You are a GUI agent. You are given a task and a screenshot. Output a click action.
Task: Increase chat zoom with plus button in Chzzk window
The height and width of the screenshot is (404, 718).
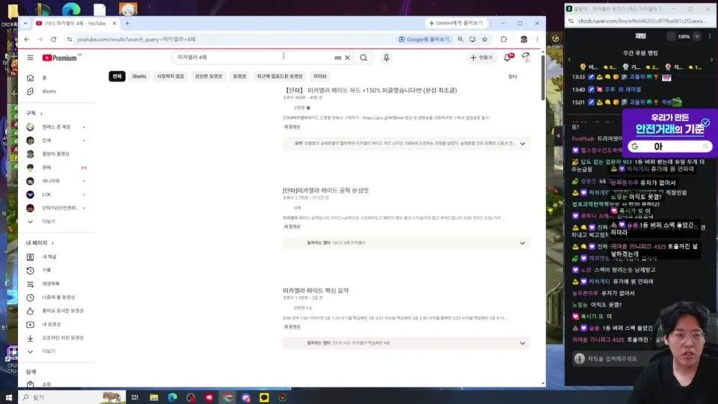(697, 36)
